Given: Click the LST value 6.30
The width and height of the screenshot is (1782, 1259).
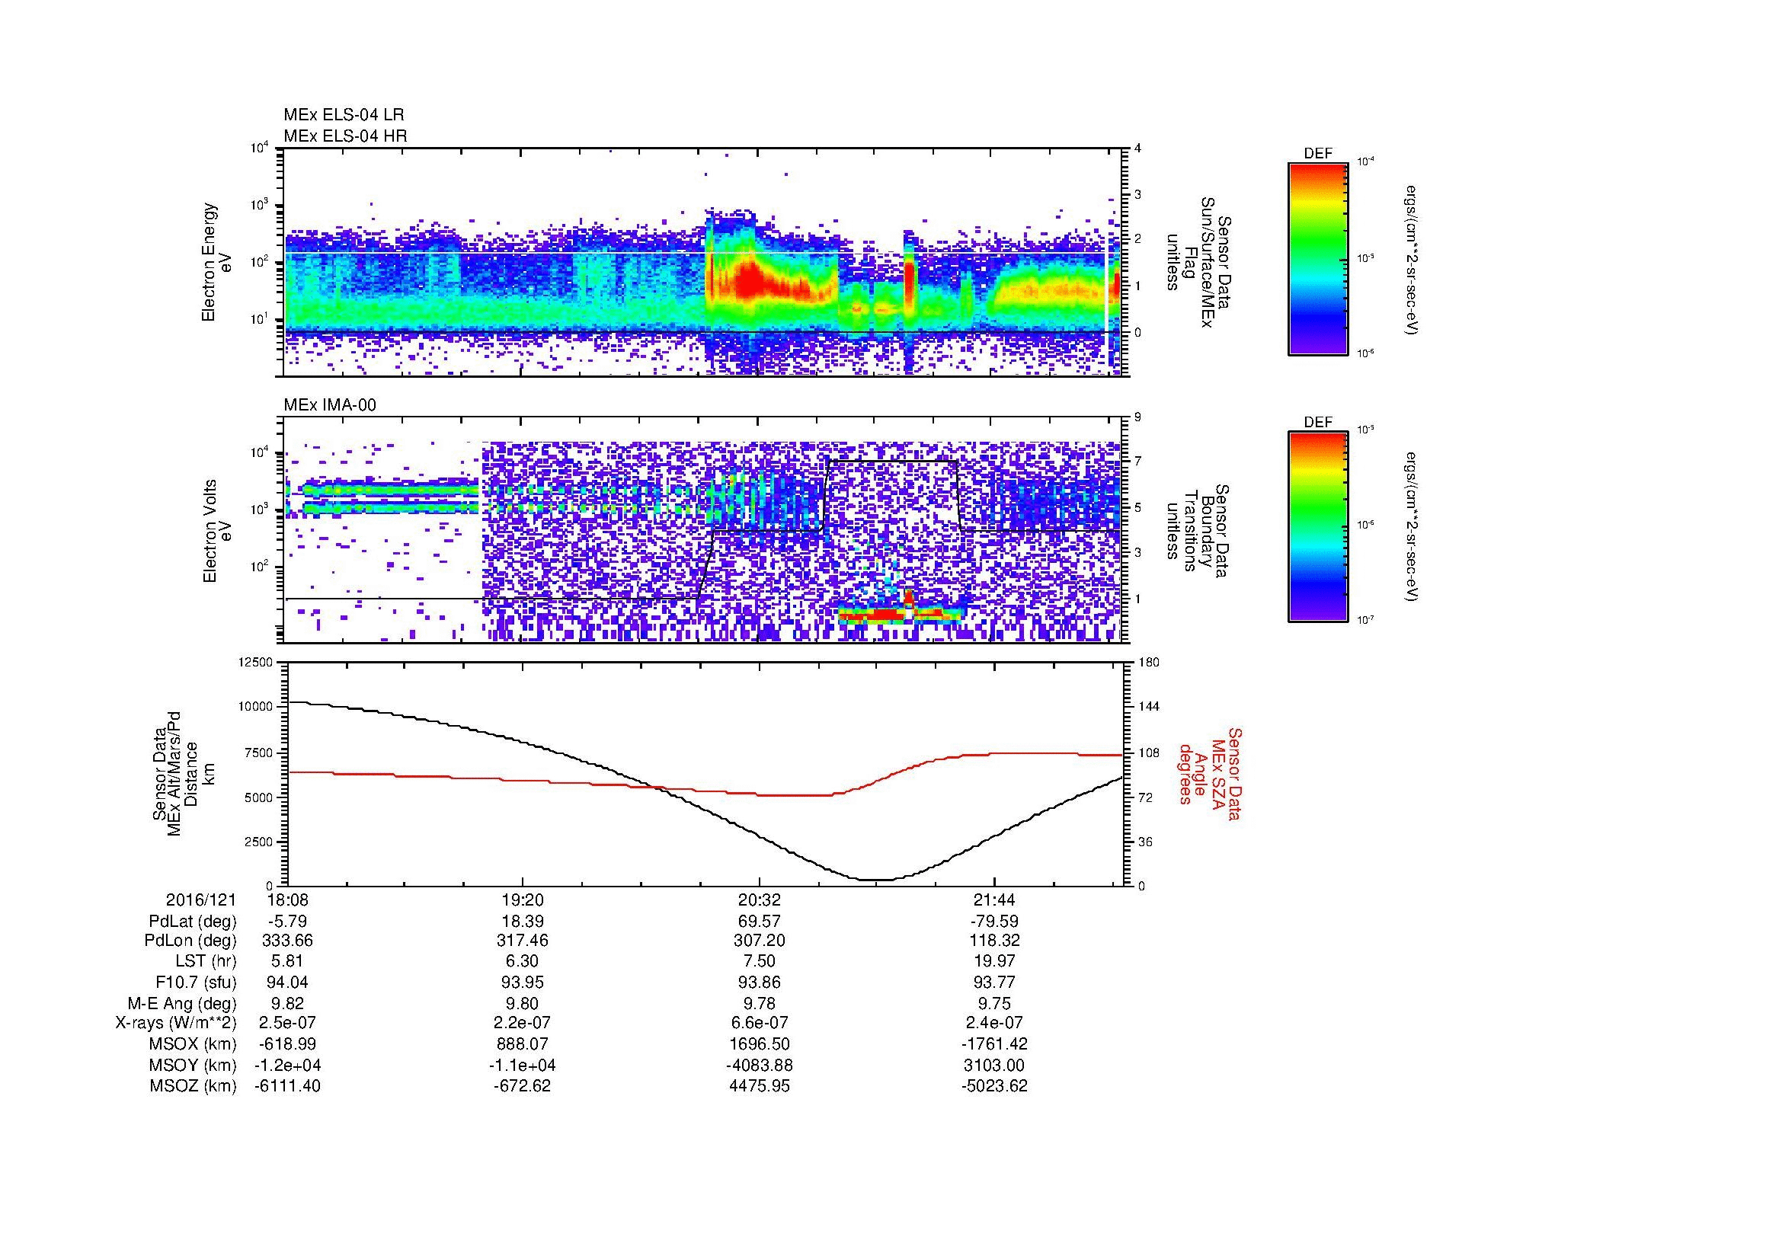Looking at the screenshot, I should point(524,961).
